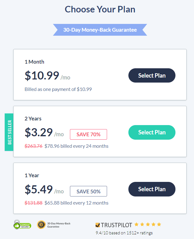Click the third Trustpilot rating star
The width and height of the screenshot is (194, 239).
tap(148, 224)
